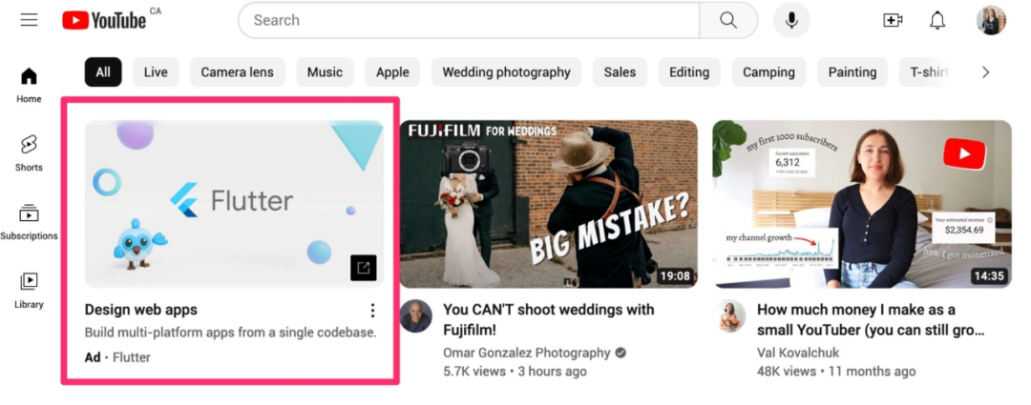Play the Fujifilm weddings video thumbnail
This screenshot has height=405, width=1031.
coord(548,204)
